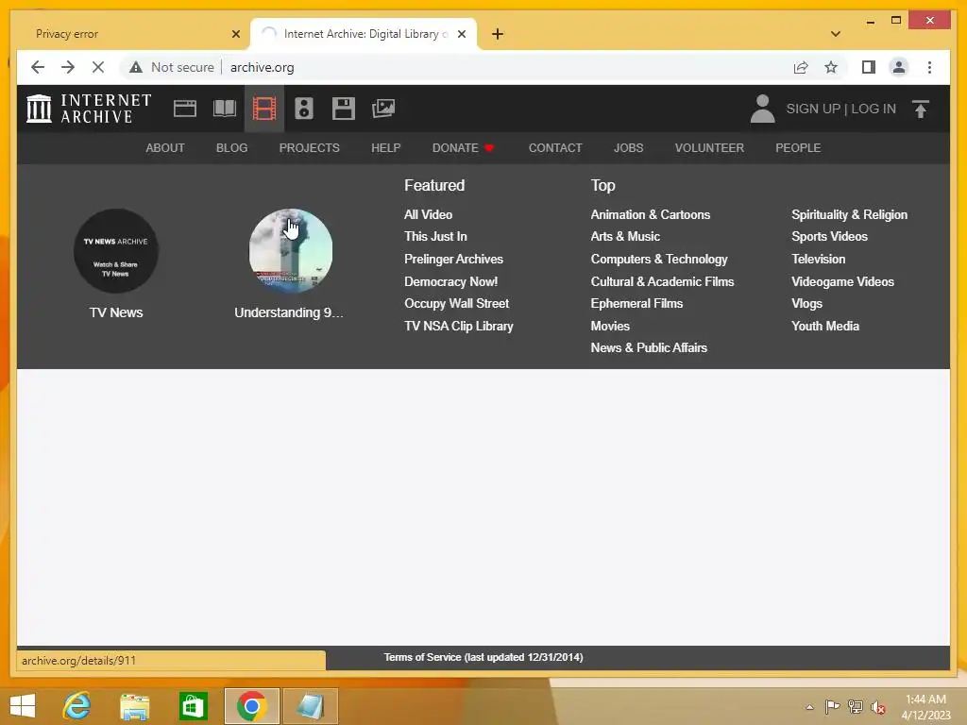
Task: Click the Upload arrow icon
Action: coord(920,109)
